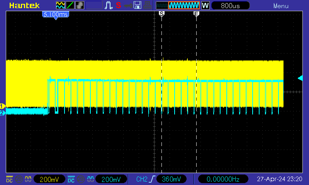This screenshot has width=309, height=185.
Task: Click the red S status indicator
Action: (x=118, y=5)
